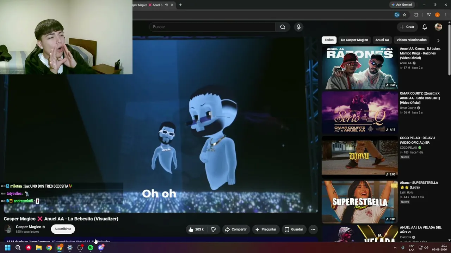Select the De Casper Magico filter chip

tap(354, 40)
